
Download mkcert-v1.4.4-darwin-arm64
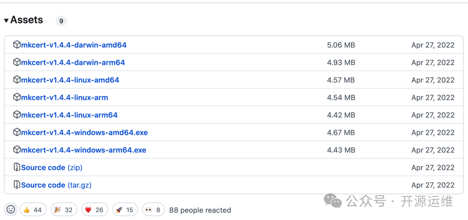pyautogui.click(x=73, y=63)
